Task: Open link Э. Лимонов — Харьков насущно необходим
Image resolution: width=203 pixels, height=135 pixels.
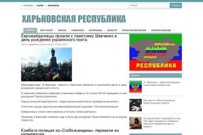Action: tap(162, 84)
